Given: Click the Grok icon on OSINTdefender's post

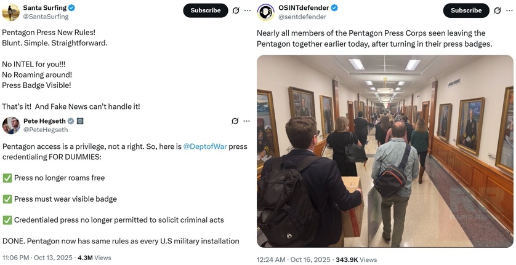Looking at the screenshot, I should [496, 10].
